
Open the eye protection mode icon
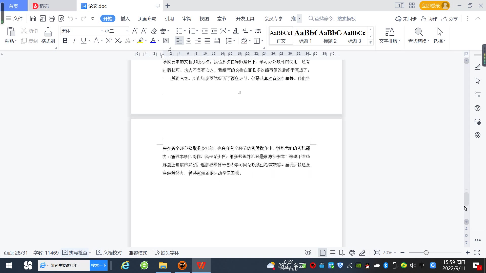pyautogui.click(x=308, y=253)
